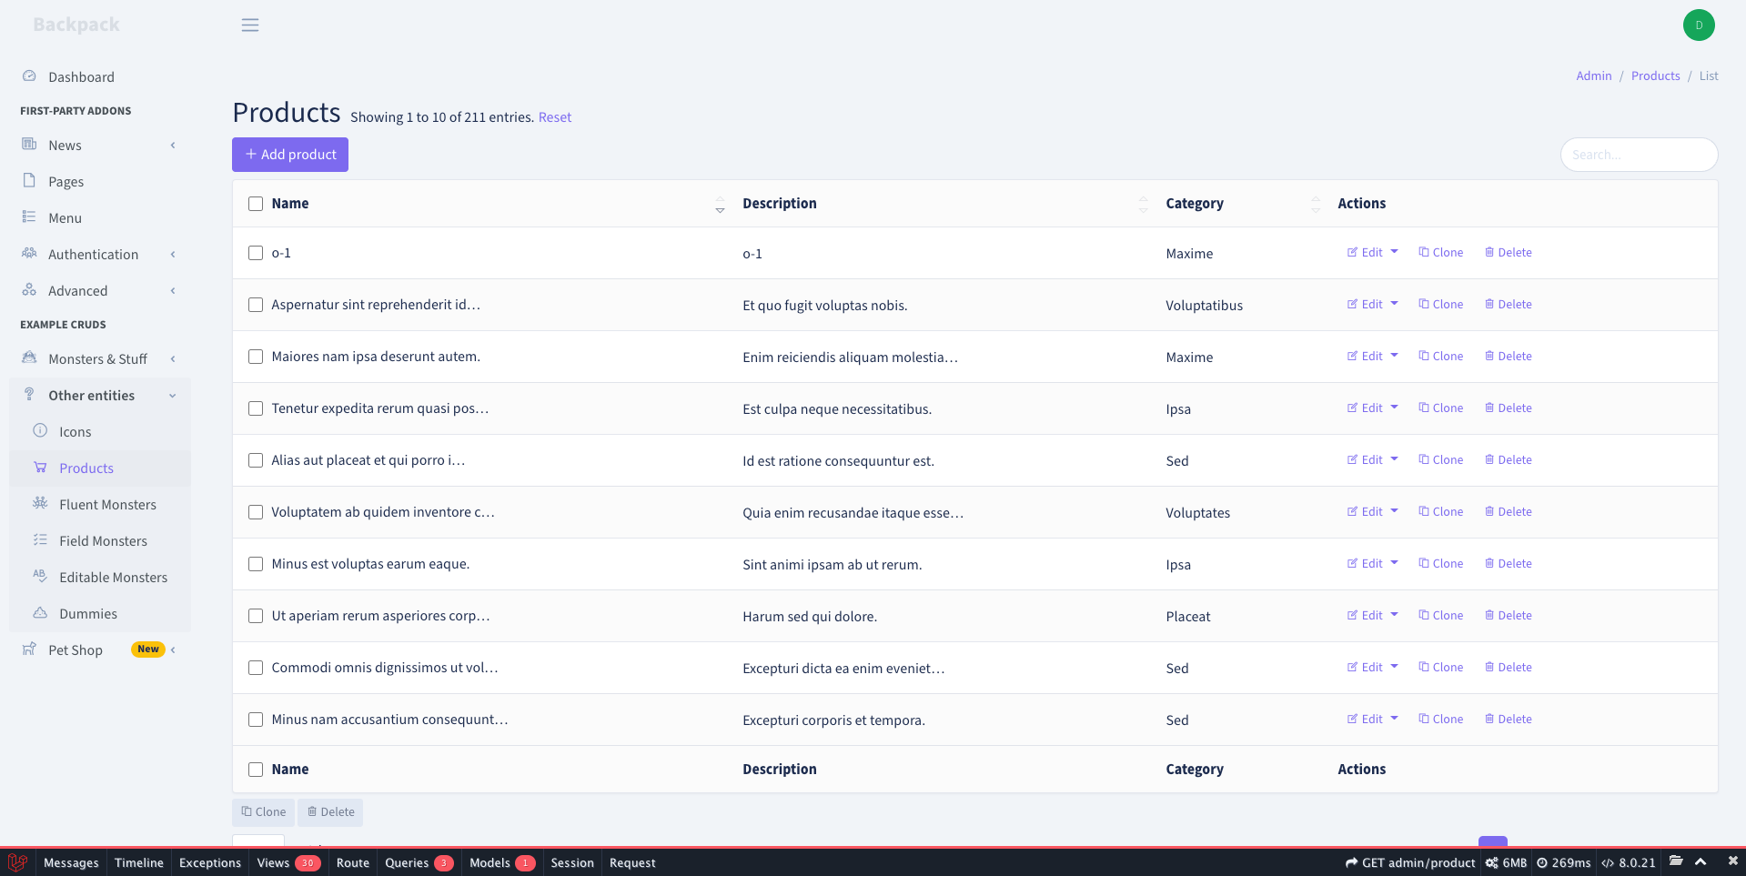
Task: Check the Maiores nam ipsa row
Action: [256, 357]
